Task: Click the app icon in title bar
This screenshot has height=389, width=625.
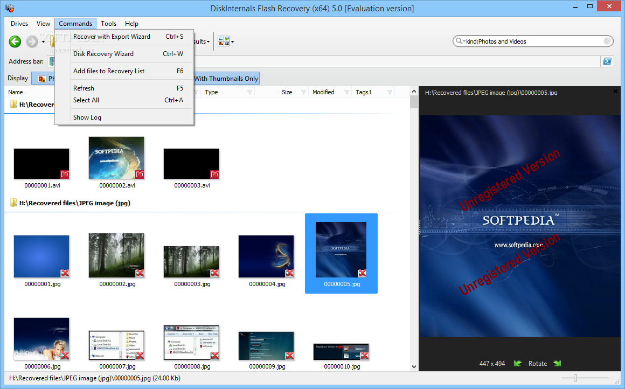Action: click(10, 8)
